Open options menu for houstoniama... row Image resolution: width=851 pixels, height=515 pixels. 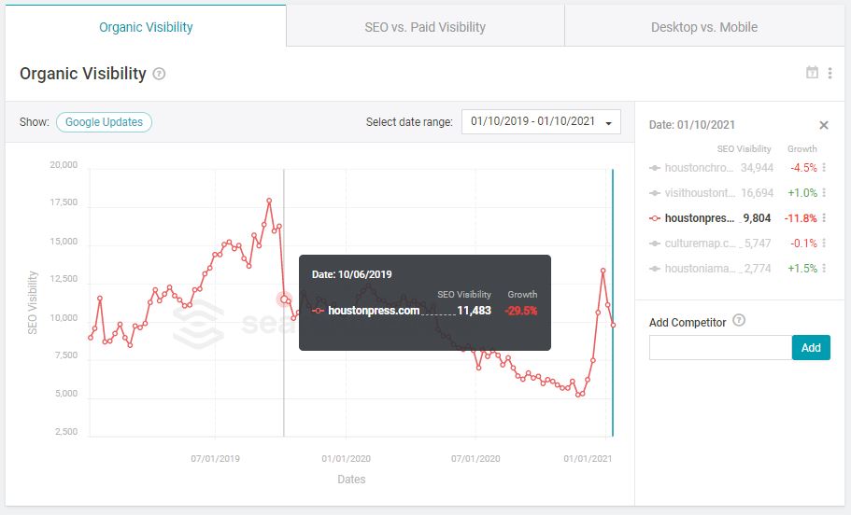coord(824,268)
